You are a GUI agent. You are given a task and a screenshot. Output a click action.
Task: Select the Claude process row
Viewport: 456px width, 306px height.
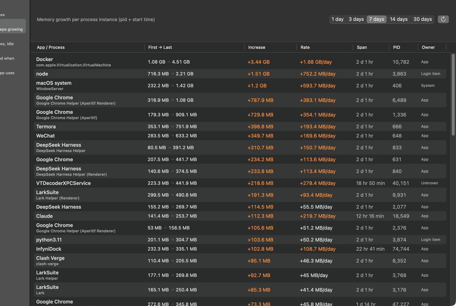pos(240,216)
